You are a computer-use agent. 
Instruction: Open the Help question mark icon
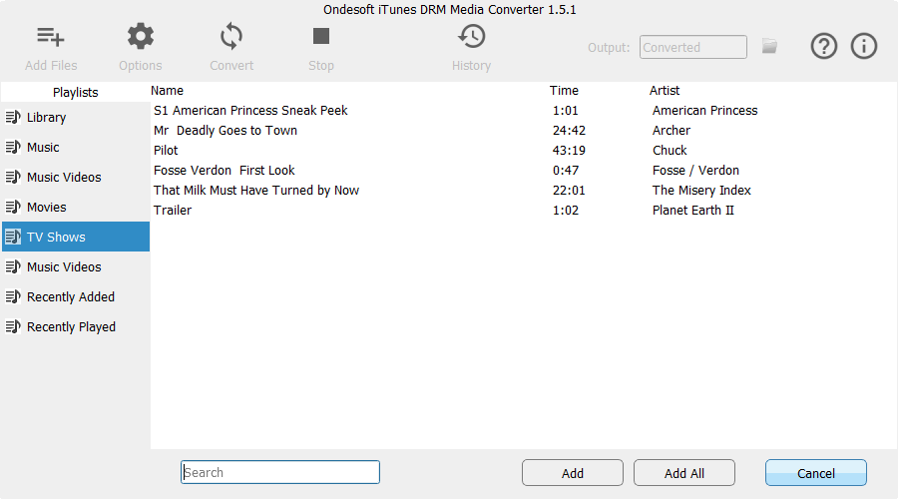coord(823,46)
